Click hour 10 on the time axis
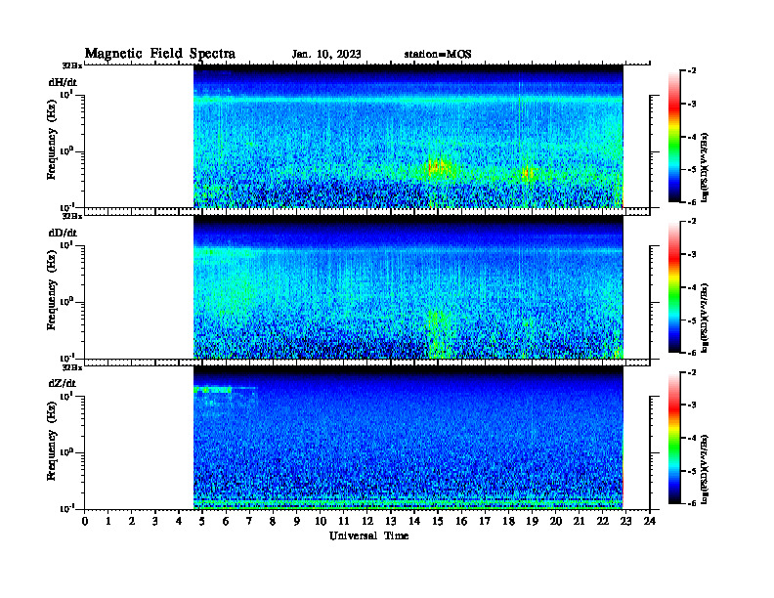The height and width of the screenshot is (598, 774). pyautogui.click(x=321, y=522)
